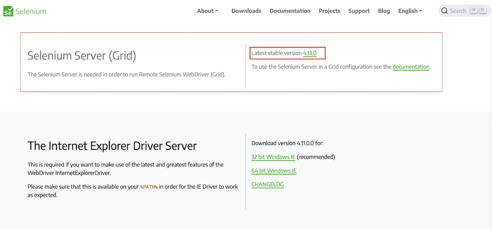Open the Projects nav item
492x229 pixels.
[x=329, y=11]
